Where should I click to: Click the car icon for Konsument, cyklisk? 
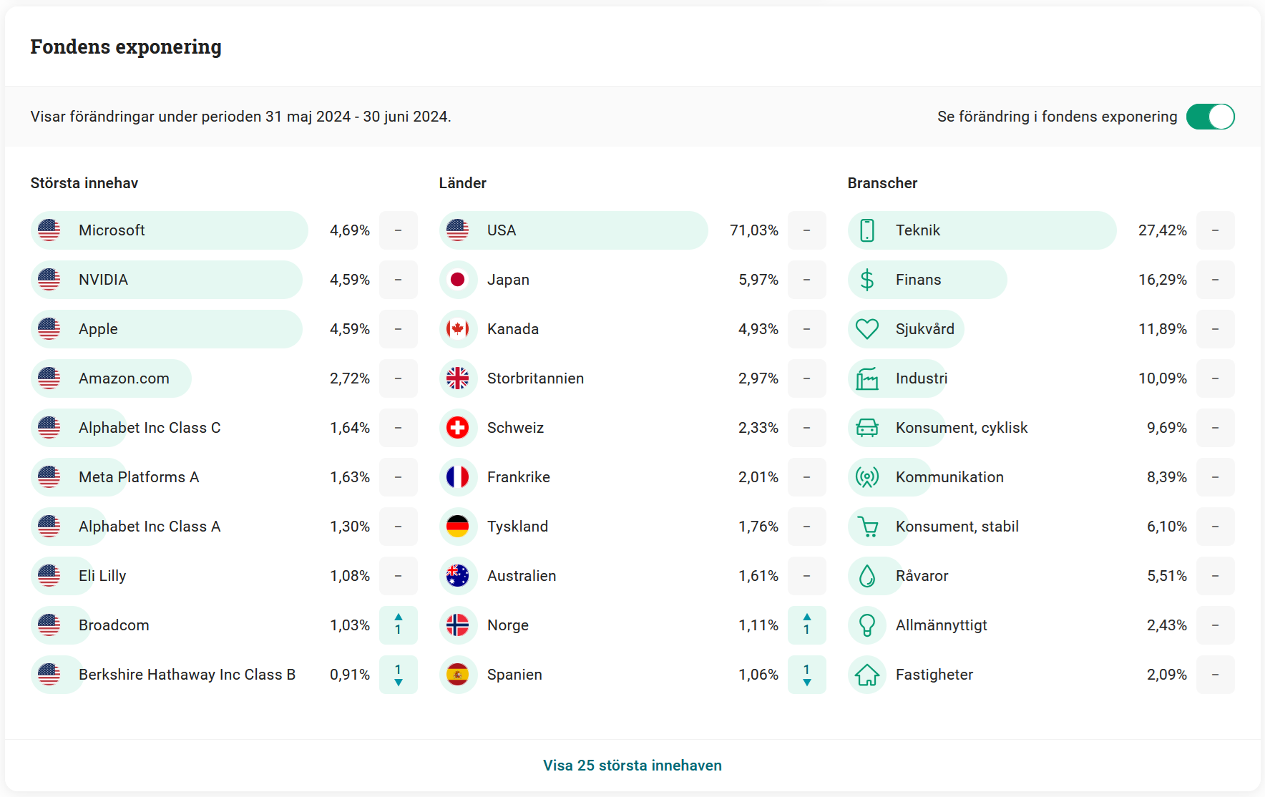[867, 428]
